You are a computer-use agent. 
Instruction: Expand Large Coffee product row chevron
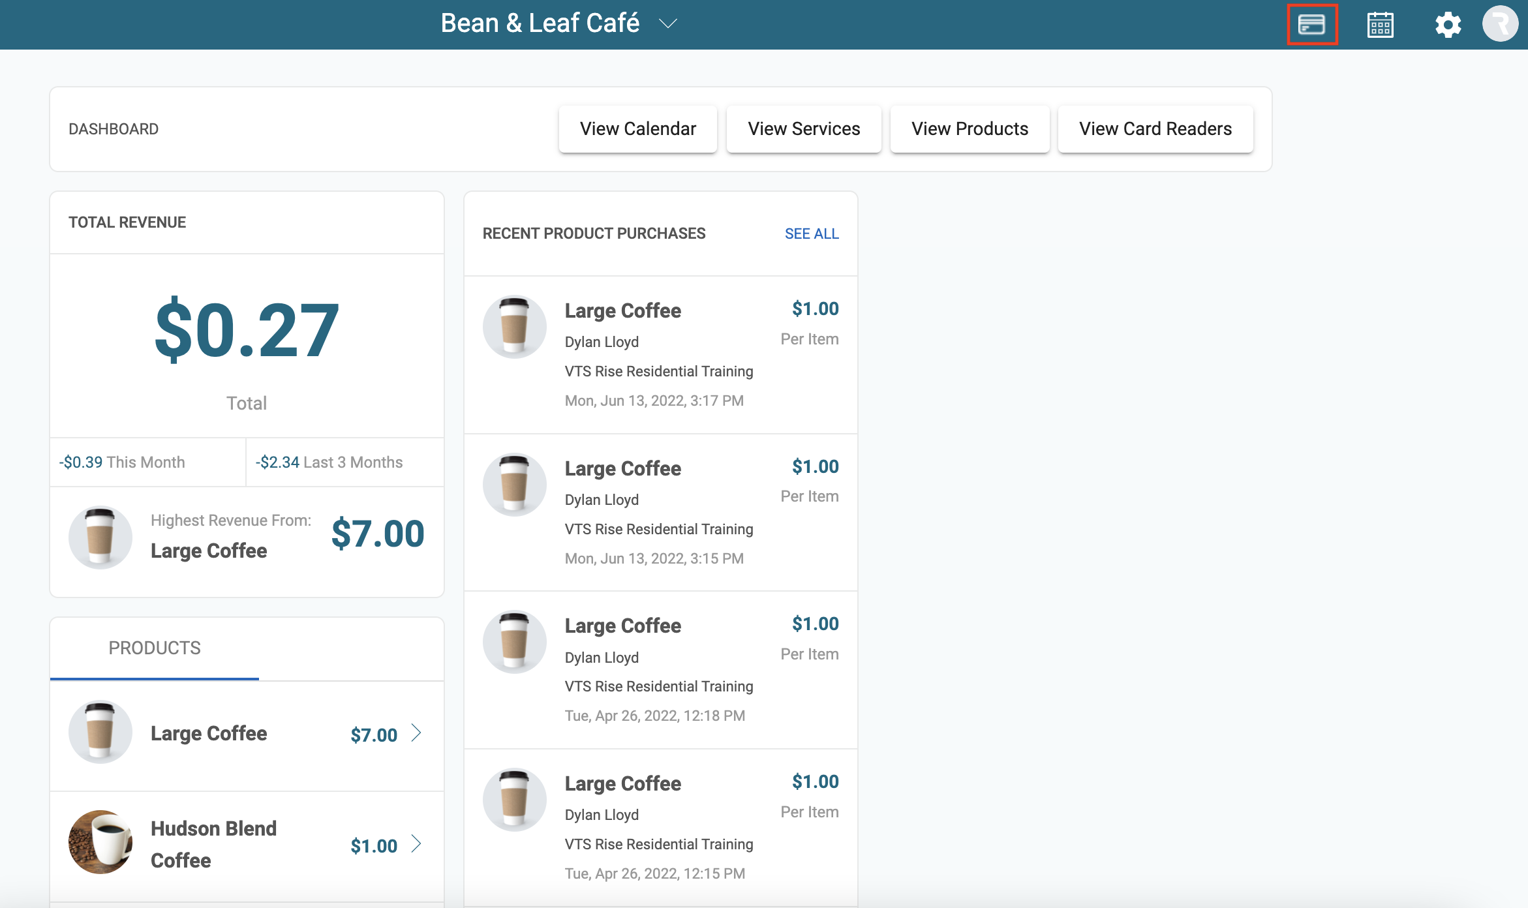[x=416, y=733]
